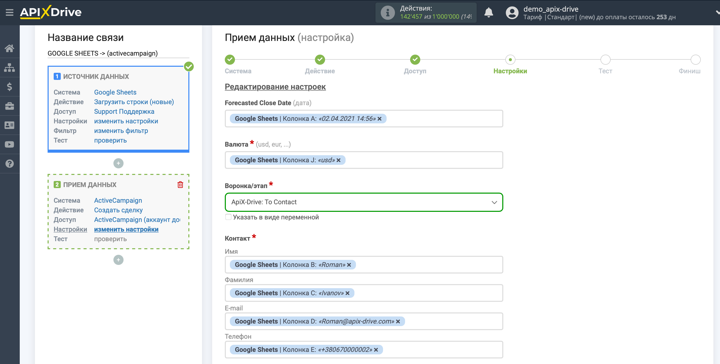This screenshot has height=364, width=720.
Task: Click into the E-mail field
Action: [364, 321]
